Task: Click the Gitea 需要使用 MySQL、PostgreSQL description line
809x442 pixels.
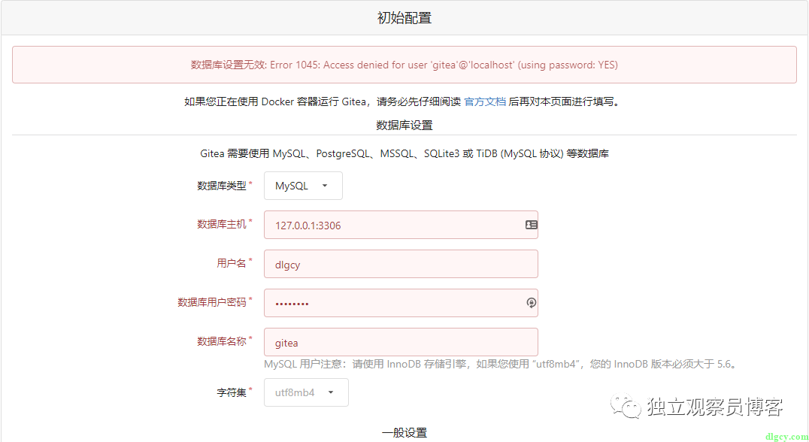Action: (x=404, y=153)
